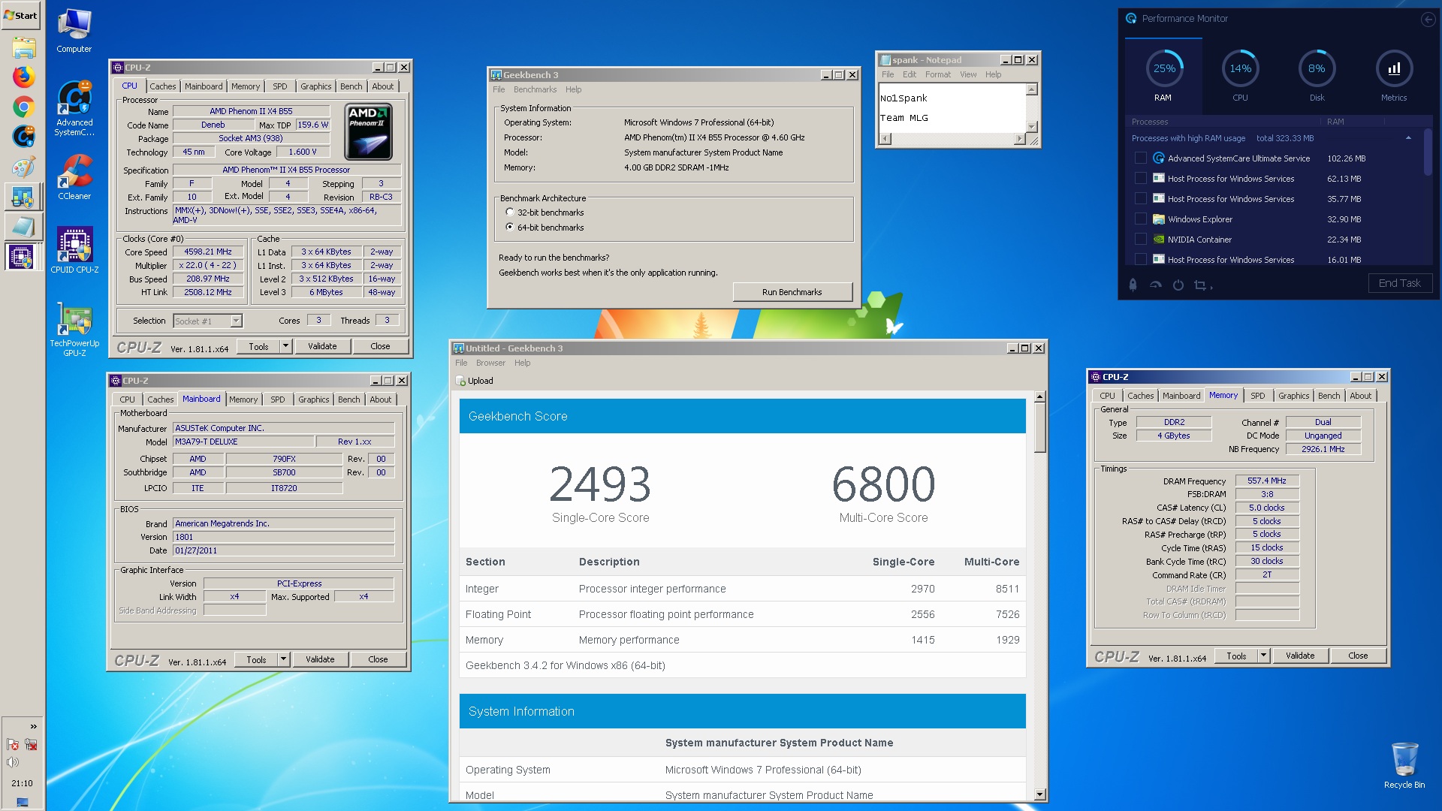Click End Task button
This screenshot has width=1442, height=811.
tap(1400, 283)
